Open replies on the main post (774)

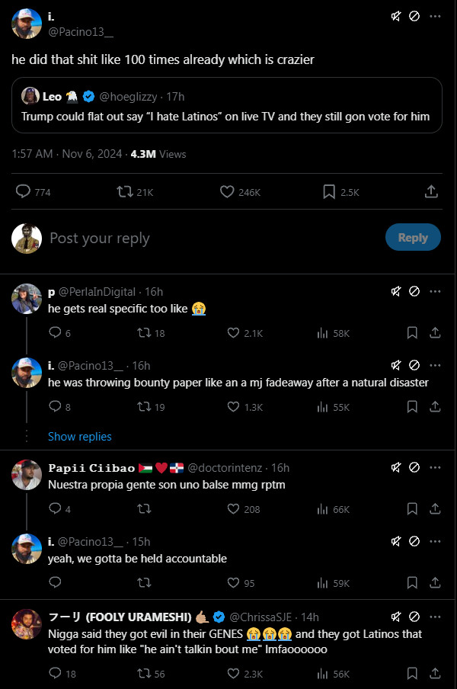24,192
